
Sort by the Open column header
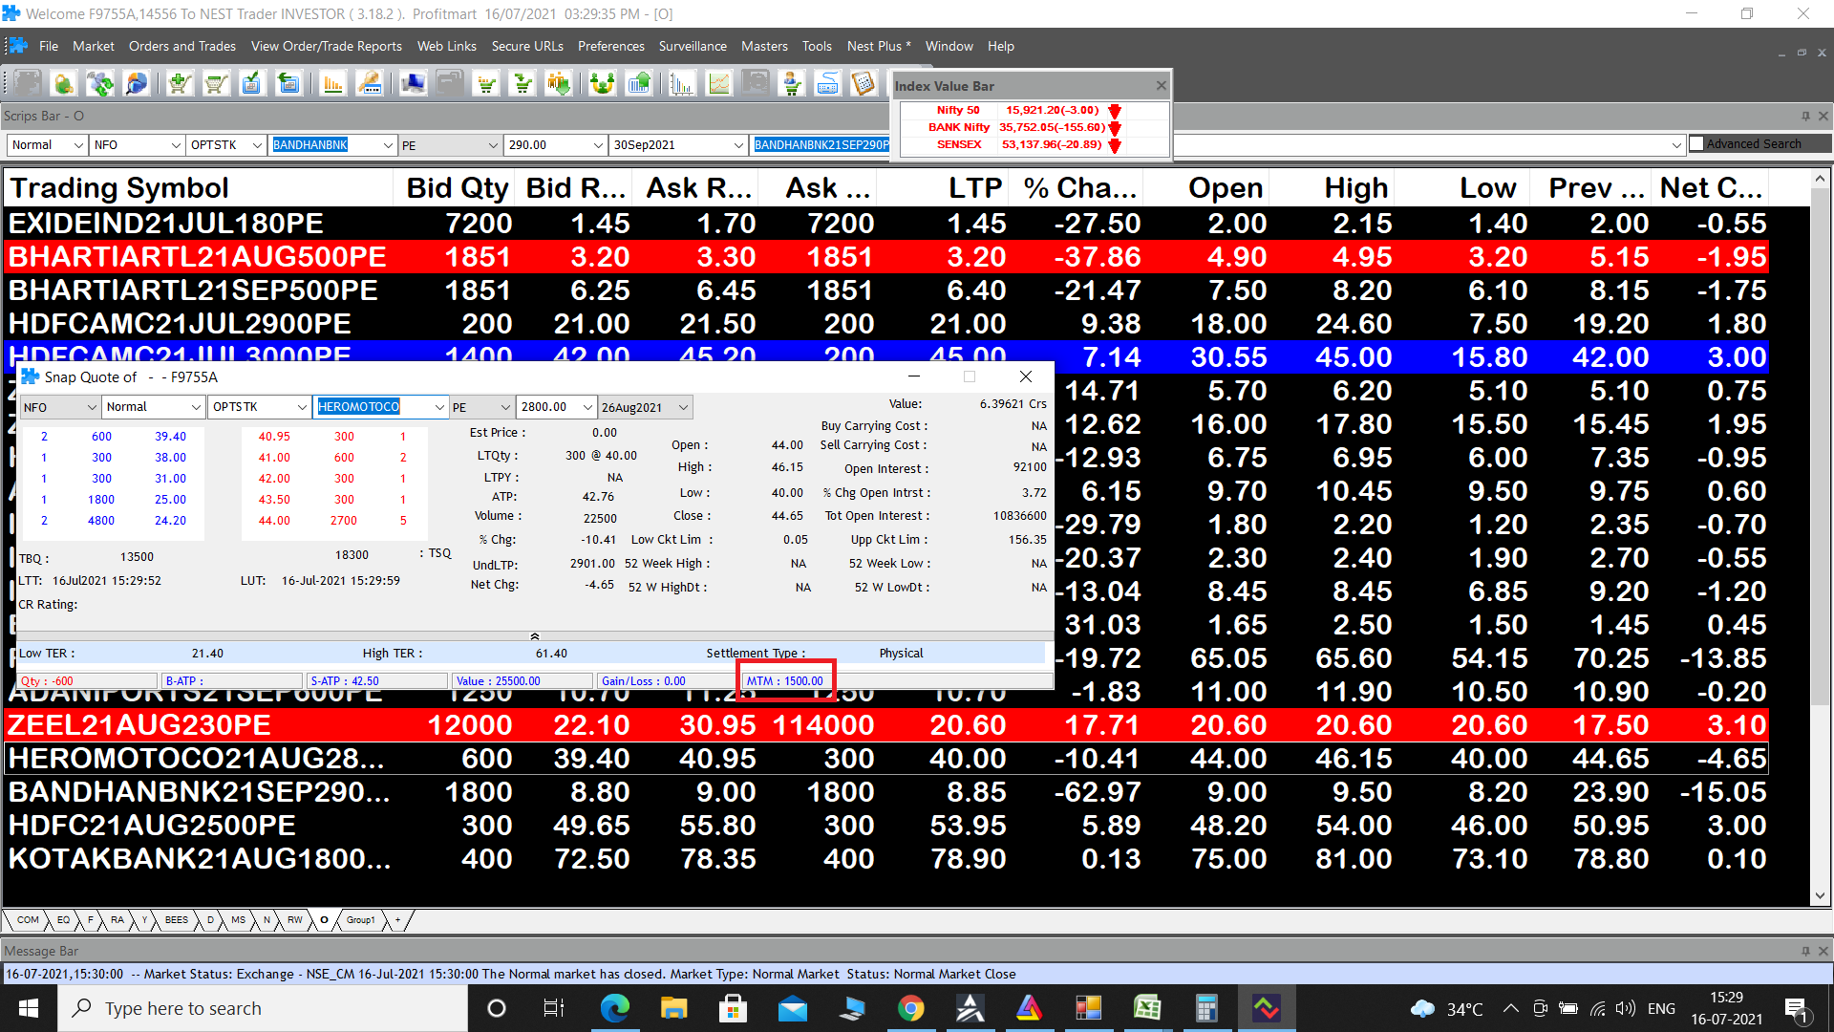[1206, 187]
